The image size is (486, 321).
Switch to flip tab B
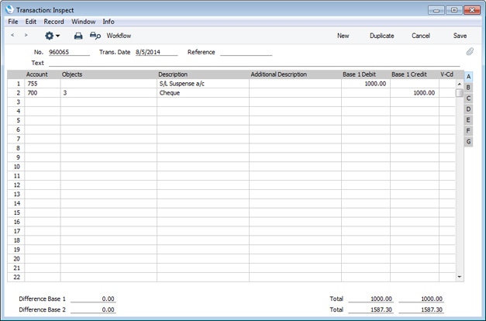tap(468, 88)
